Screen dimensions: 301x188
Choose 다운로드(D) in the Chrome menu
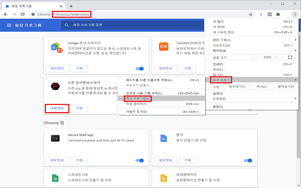pyautogui.click(x=251, y=45)
